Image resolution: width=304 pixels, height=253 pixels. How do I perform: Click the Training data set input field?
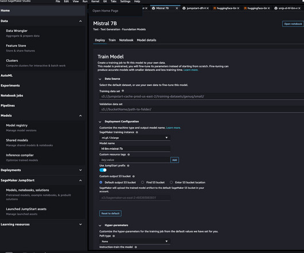[202, 96]
